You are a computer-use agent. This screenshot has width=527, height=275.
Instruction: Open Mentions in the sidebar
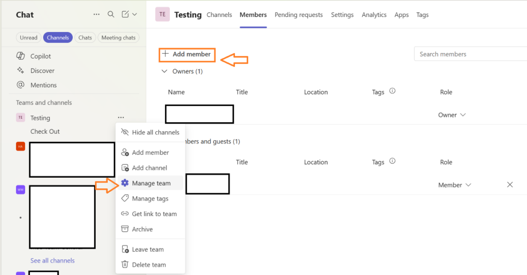click(44, 85)
